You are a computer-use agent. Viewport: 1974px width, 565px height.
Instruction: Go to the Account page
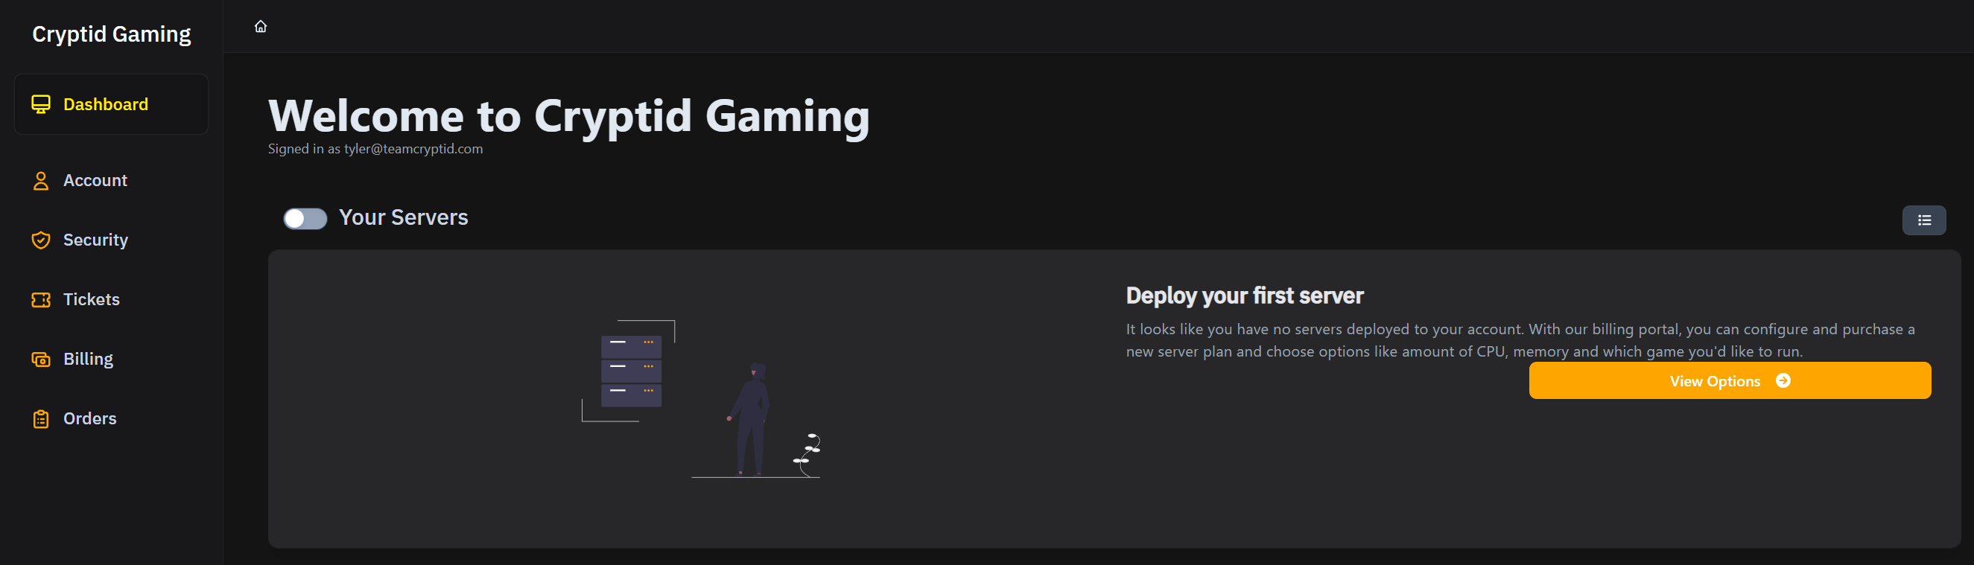click(x=111, y=181)
